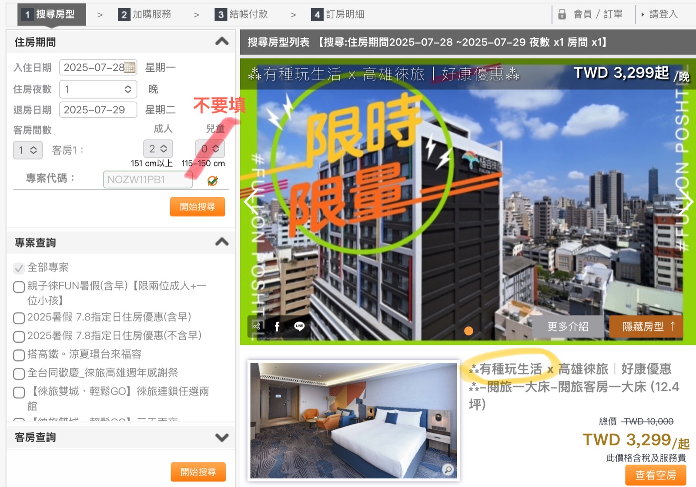Toggle 全台同歡慶_徠旅高雄週年感謝祭 checkbox

pos(19,374)
